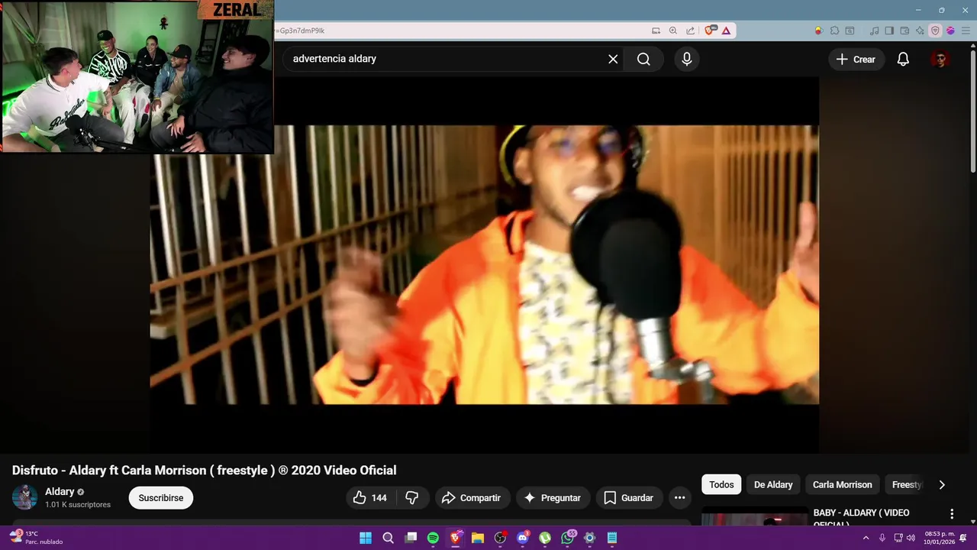Show hidden system tray icons
The width and height of the screenshot is (977, 550).
(866, 538)
